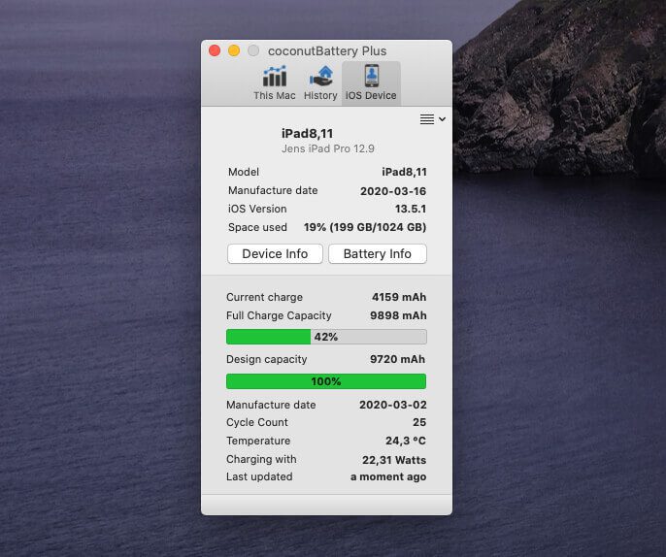Click the Cycle Count label
Image resolution: width=666 pixels, height=557 pixels.
pos(257,422)
